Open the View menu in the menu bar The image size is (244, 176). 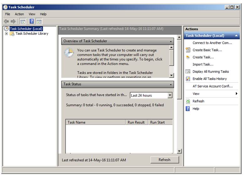(32, 14)
